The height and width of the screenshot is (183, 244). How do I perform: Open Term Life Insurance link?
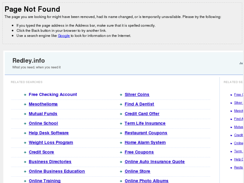(x=145, y=123)
